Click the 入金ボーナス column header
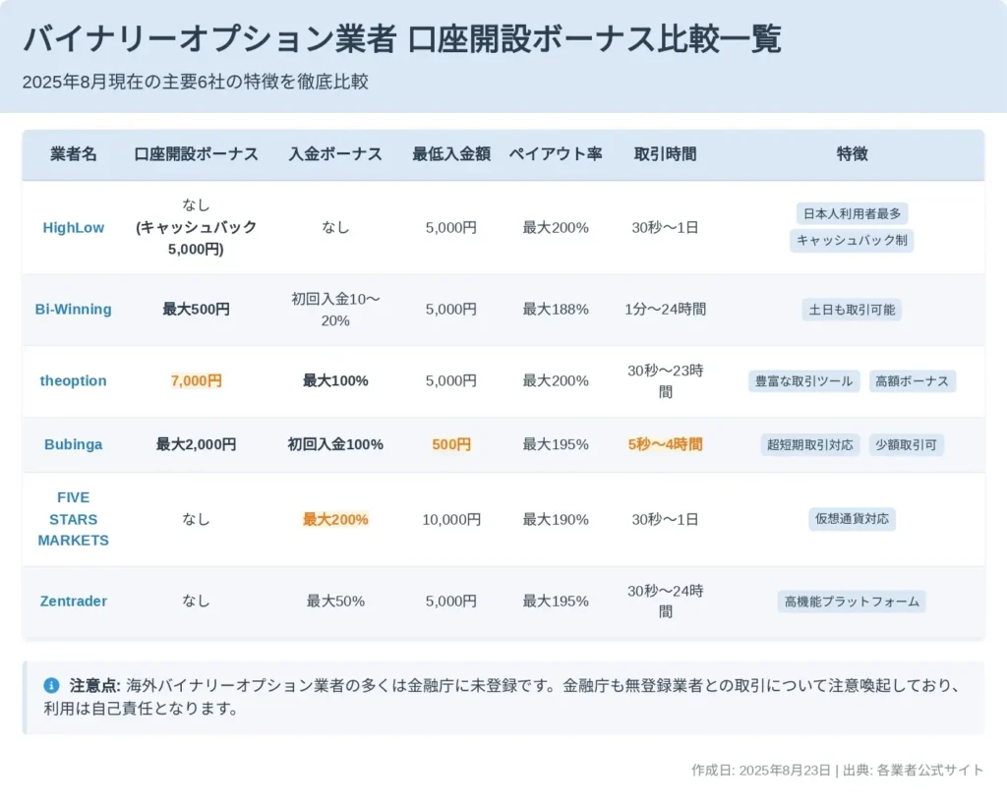This screenshot has width=1007, height=805. coord(335,154)
